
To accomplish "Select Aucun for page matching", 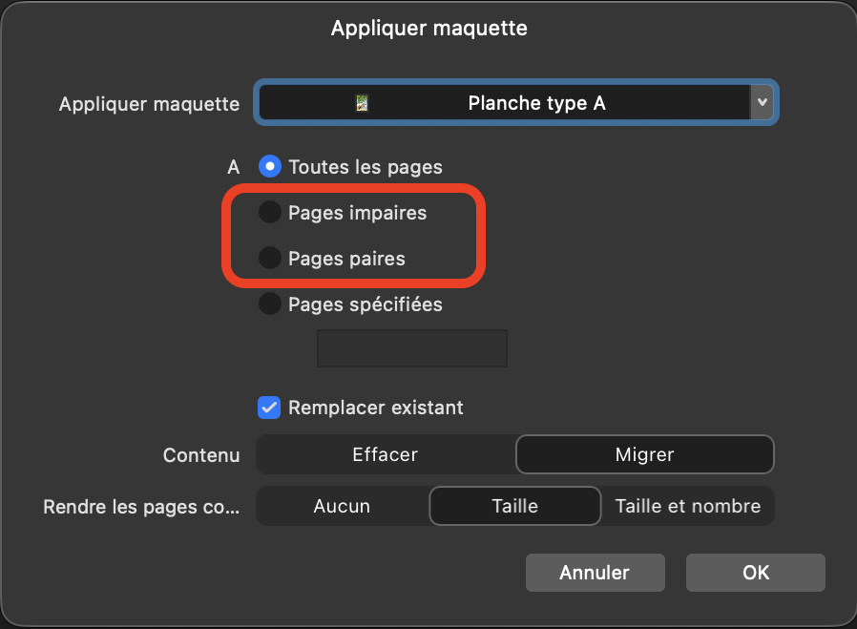I will 343,506.
